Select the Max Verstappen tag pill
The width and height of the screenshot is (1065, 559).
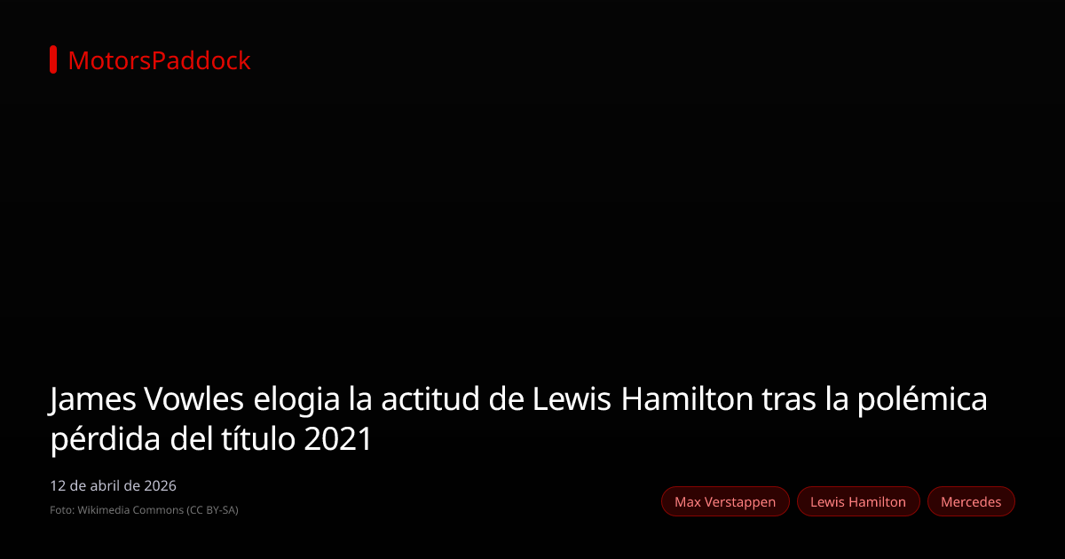click(x=725, y=501)
